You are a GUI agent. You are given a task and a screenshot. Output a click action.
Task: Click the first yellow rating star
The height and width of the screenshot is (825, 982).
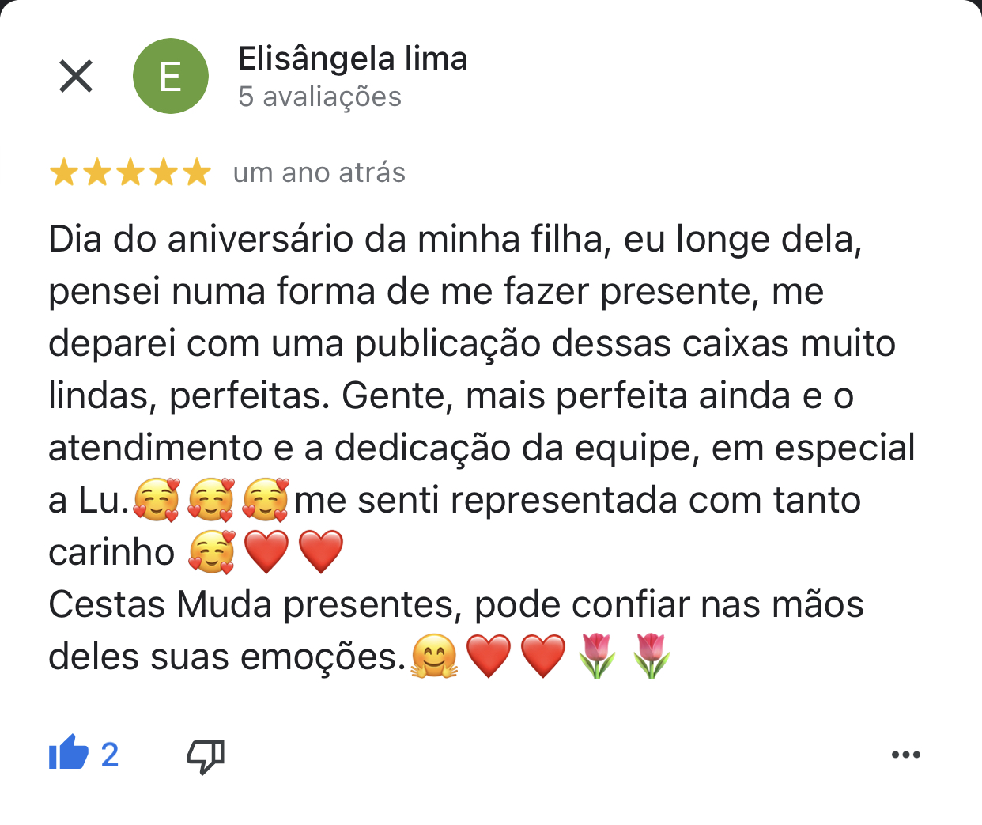click(63, 172)
